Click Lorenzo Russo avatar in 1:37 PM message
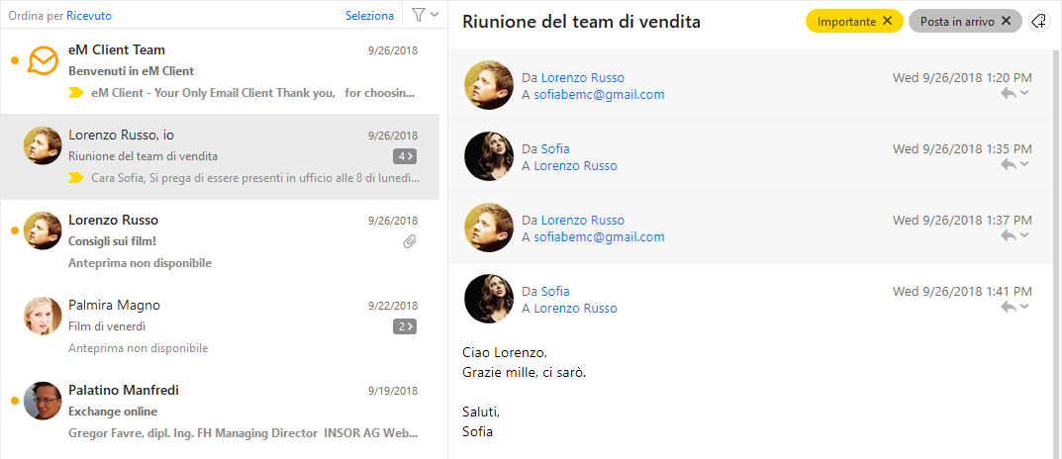Image resolution: width=1062 pixels, height=459 pixels. (x=489, y=228)
